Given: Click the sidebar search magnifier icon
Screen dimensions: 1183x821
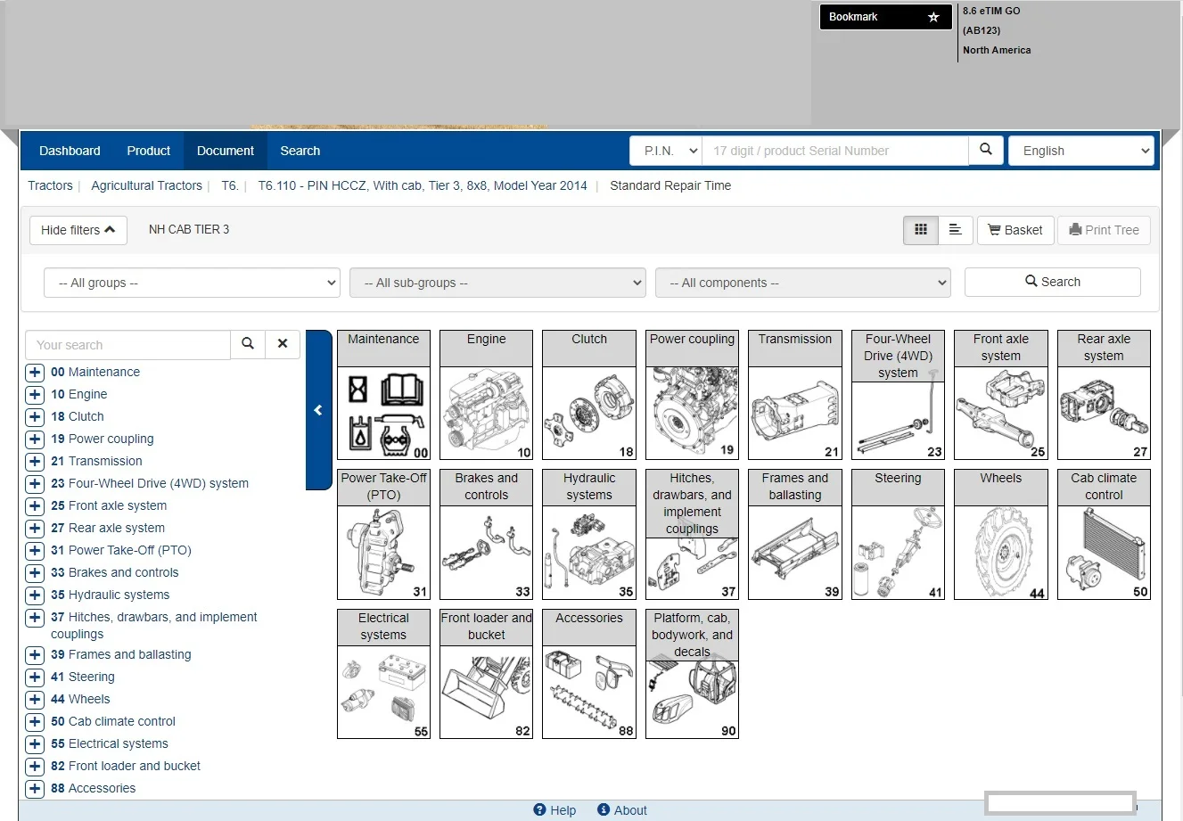Looking at the screenshot, I should [x=248, y=344].
